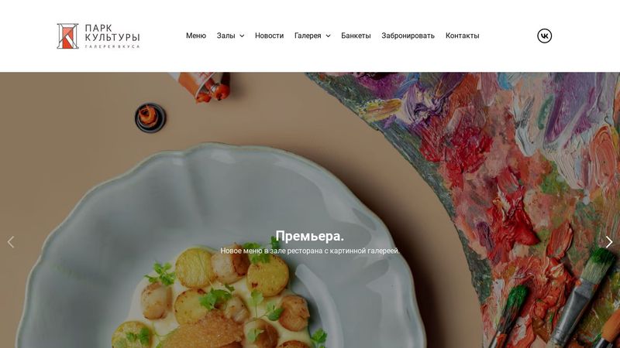Click the Парк Культуры logo text
The image size is (620, 348).
(x=112, y=32)
